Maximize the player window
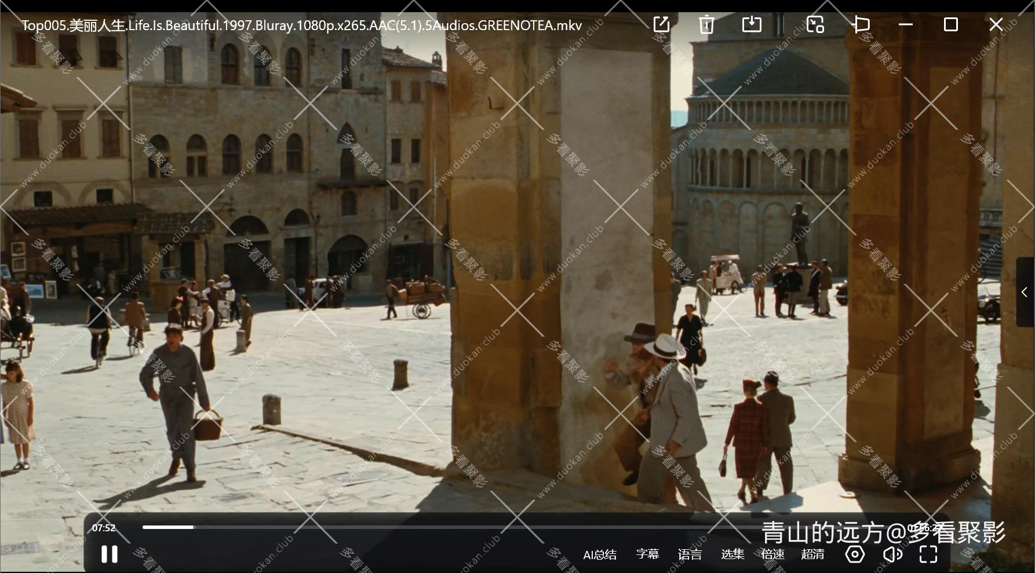Viewport: 1035px width, 573px height. tap(950, 24)
